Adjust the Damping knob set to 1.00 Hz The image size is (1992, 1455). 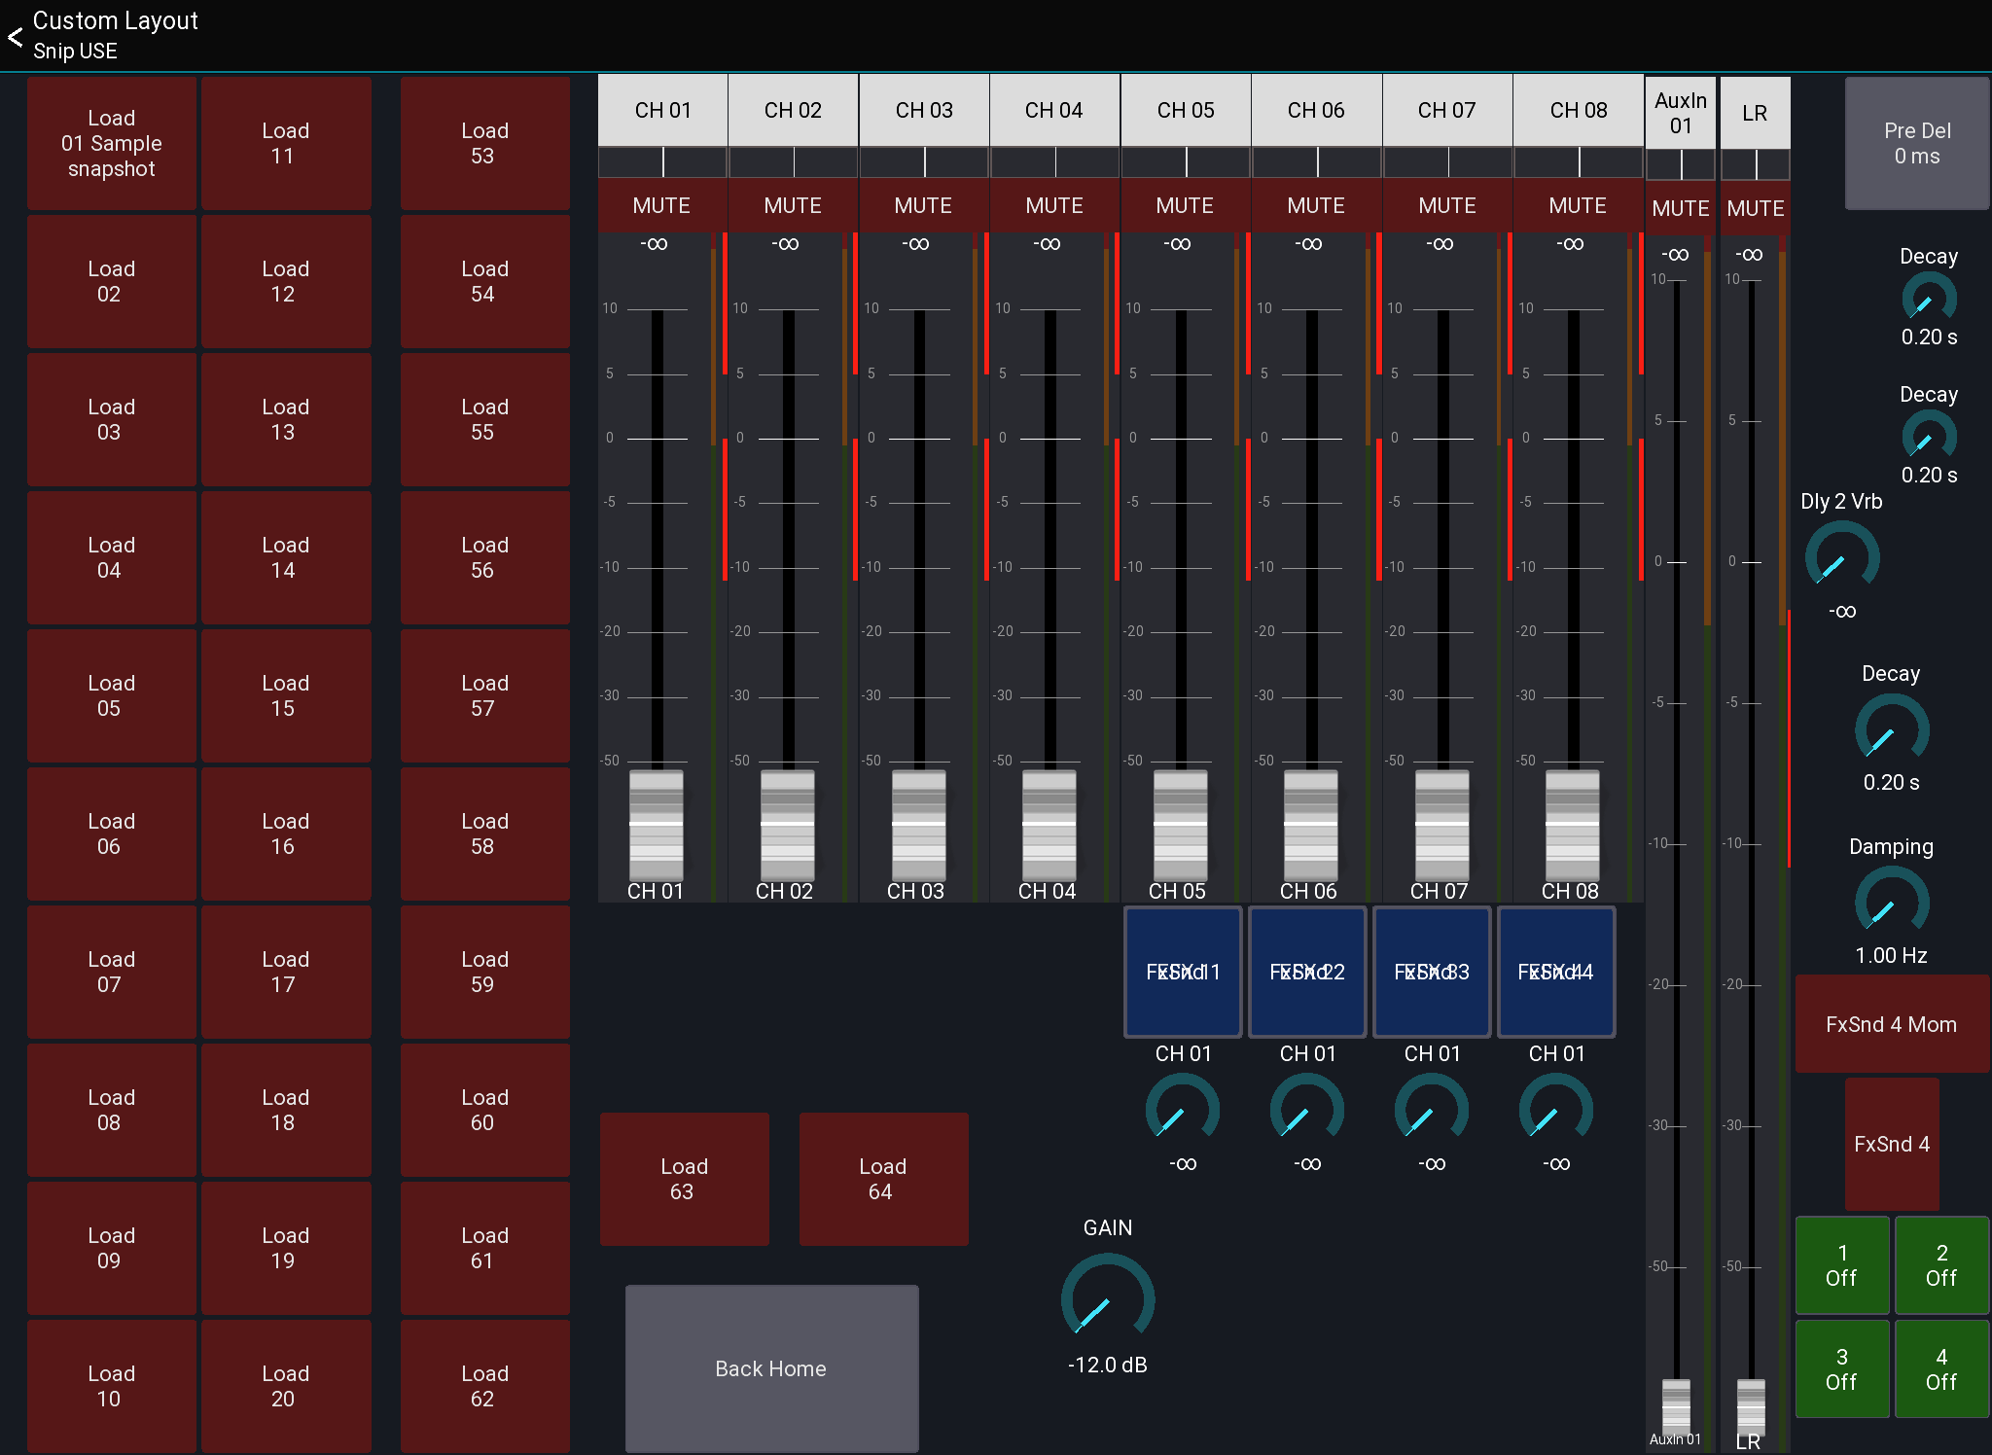pyautogui.click(x=1890, y=903)
